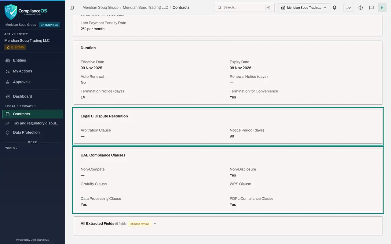Click the Termination Notice value 14
This screenshot has width=391, height=244.
point(83,97)
